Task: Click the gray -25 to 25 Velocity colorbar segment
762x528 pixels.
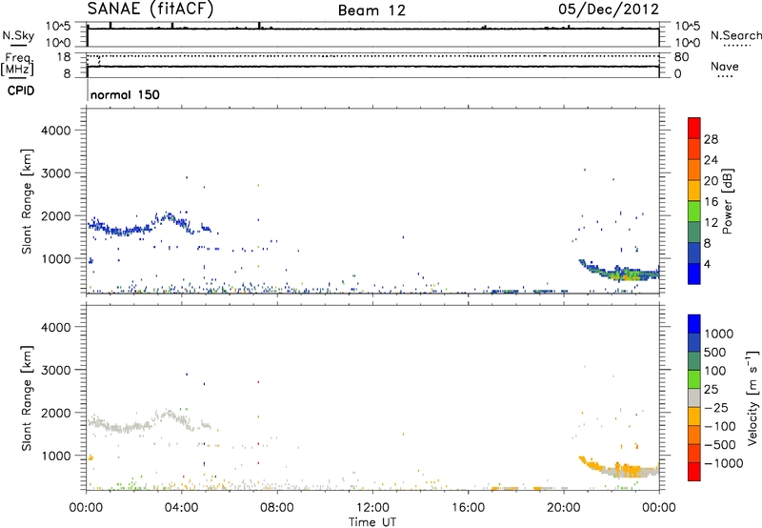Action: [x=694, y=398]
